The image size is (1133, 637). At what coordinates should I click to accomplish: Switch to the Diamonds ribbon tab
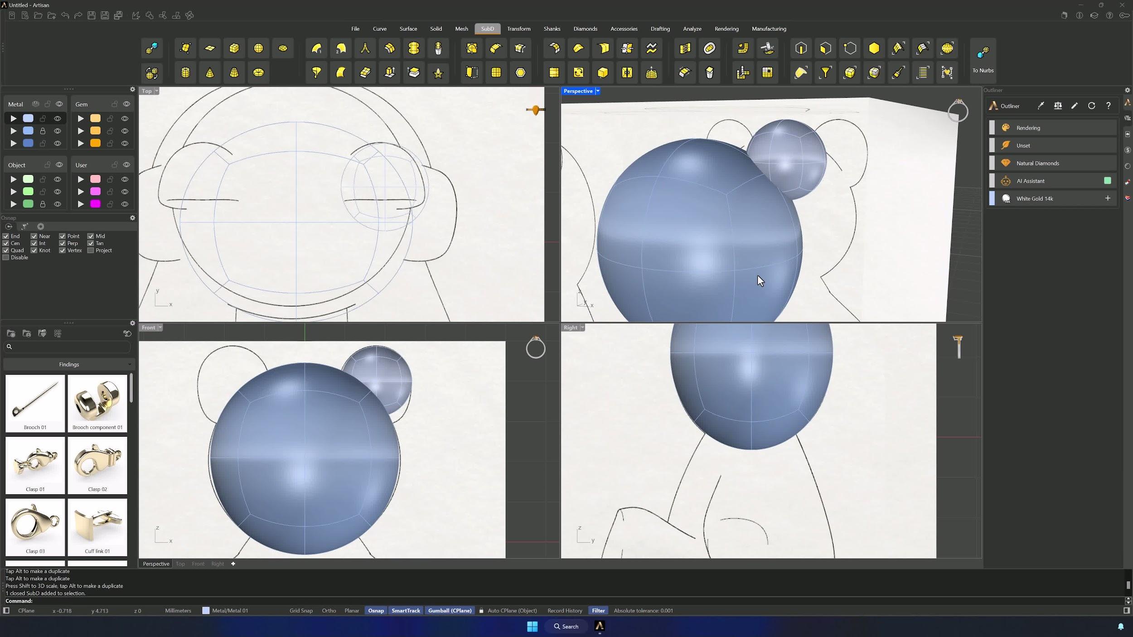(585, 29)
